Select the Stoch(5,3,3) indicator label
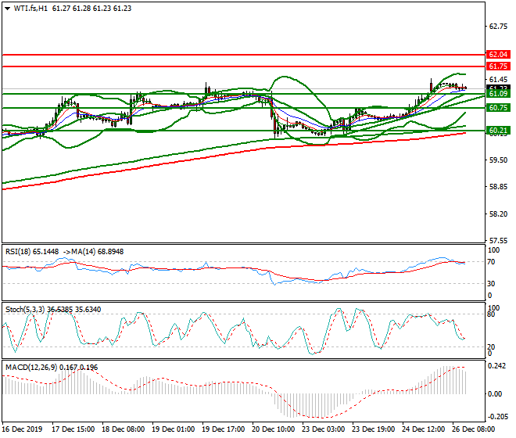The image size is (516, 438). [25, 310]
